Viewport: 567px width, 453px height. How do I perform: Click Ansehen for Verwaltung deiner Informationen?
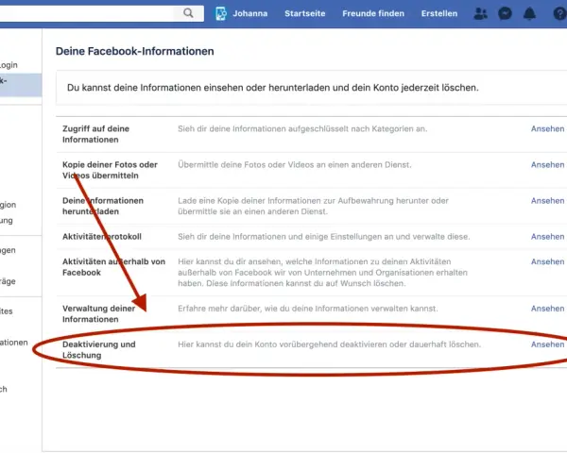click(547, 309)
